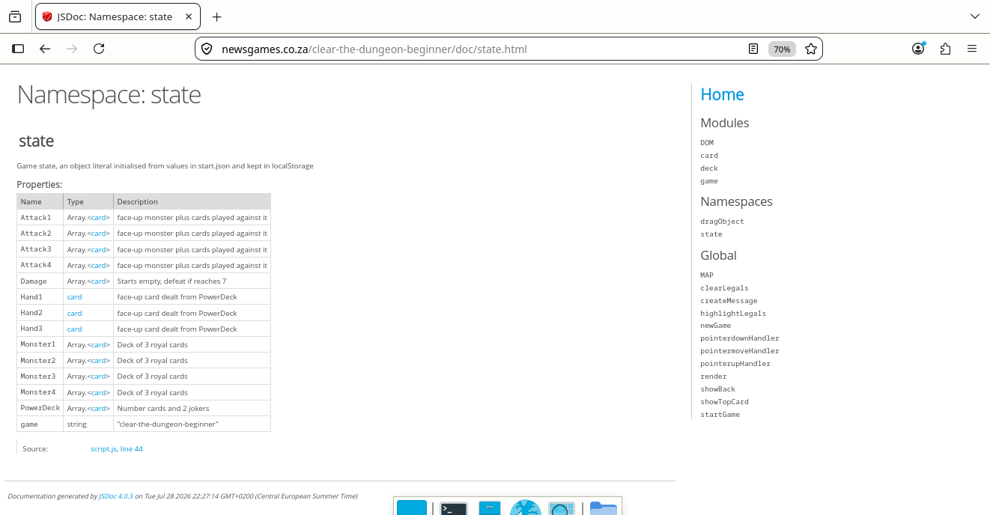
Task: Open the showBack global link
Action: tap(718, 389)
